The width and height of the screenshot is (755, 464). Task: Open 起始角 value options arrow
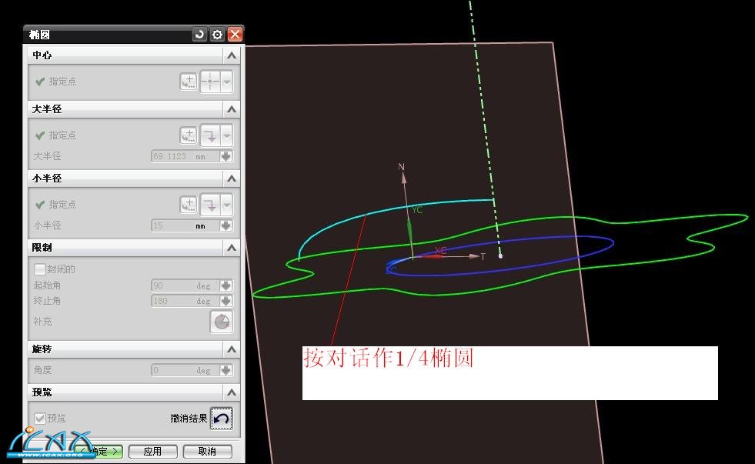(x=225, y=285)
